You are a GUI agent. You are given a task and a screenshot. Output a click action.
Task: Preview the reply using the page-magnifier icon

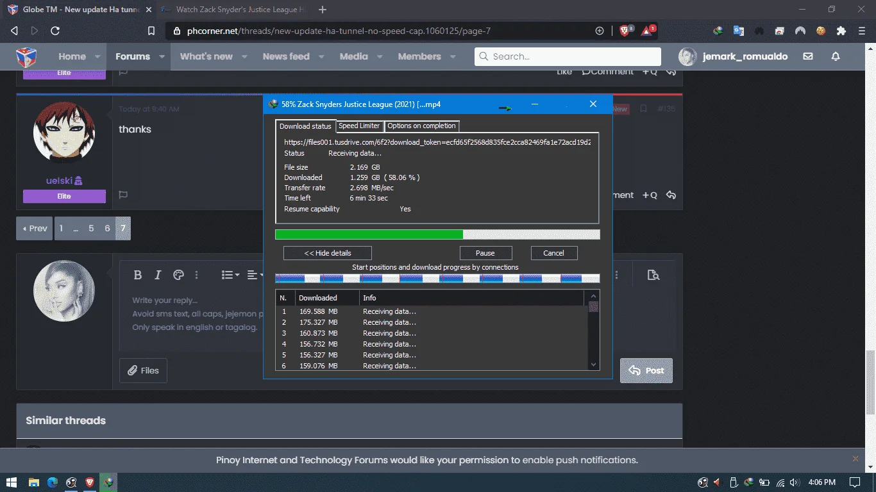point(653,275)
